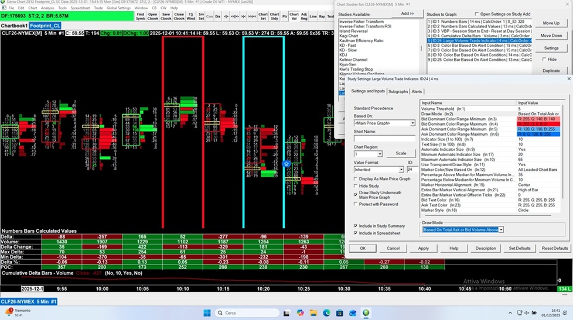Click the Add >> button
The height and width of the screenshot is (320, 573).
[x=407, y=14]
